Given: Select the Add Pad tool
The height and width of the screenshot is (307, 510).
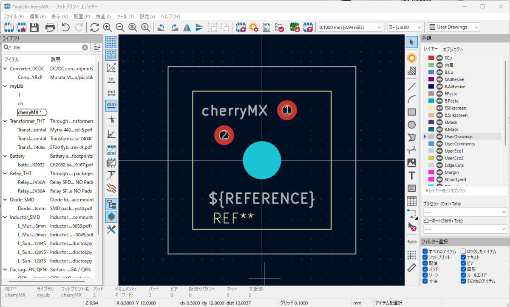Looking at the screenshot, I should (x=411, y=58).
